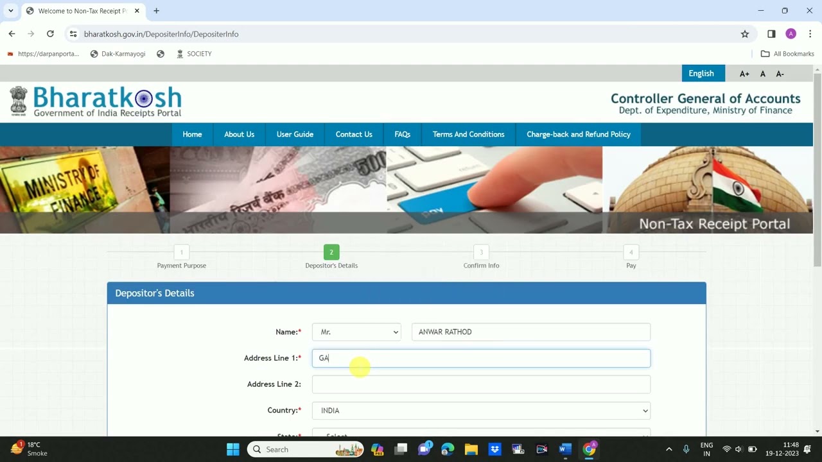The width and height of the screenshot is (822, 462).
Task: Decrease font size with A-
Action: 780,74
